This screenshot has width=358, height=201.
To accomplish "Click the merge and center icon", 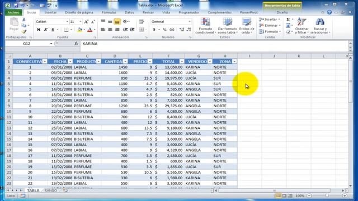I will pyautogui.click(x=142, y=30).
